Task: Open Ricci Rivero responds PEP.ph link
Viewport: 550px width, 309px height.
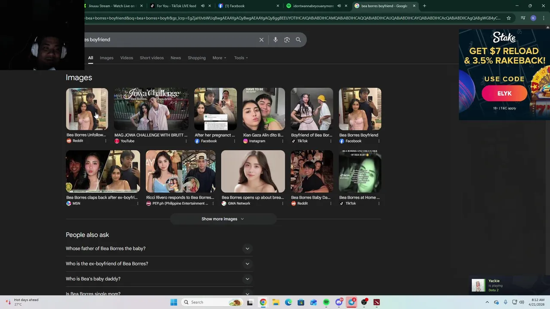Action: tap(180, 197)
